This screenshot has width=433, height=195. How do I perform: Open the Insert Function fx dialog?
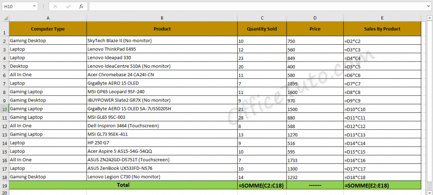coord(81,7)
